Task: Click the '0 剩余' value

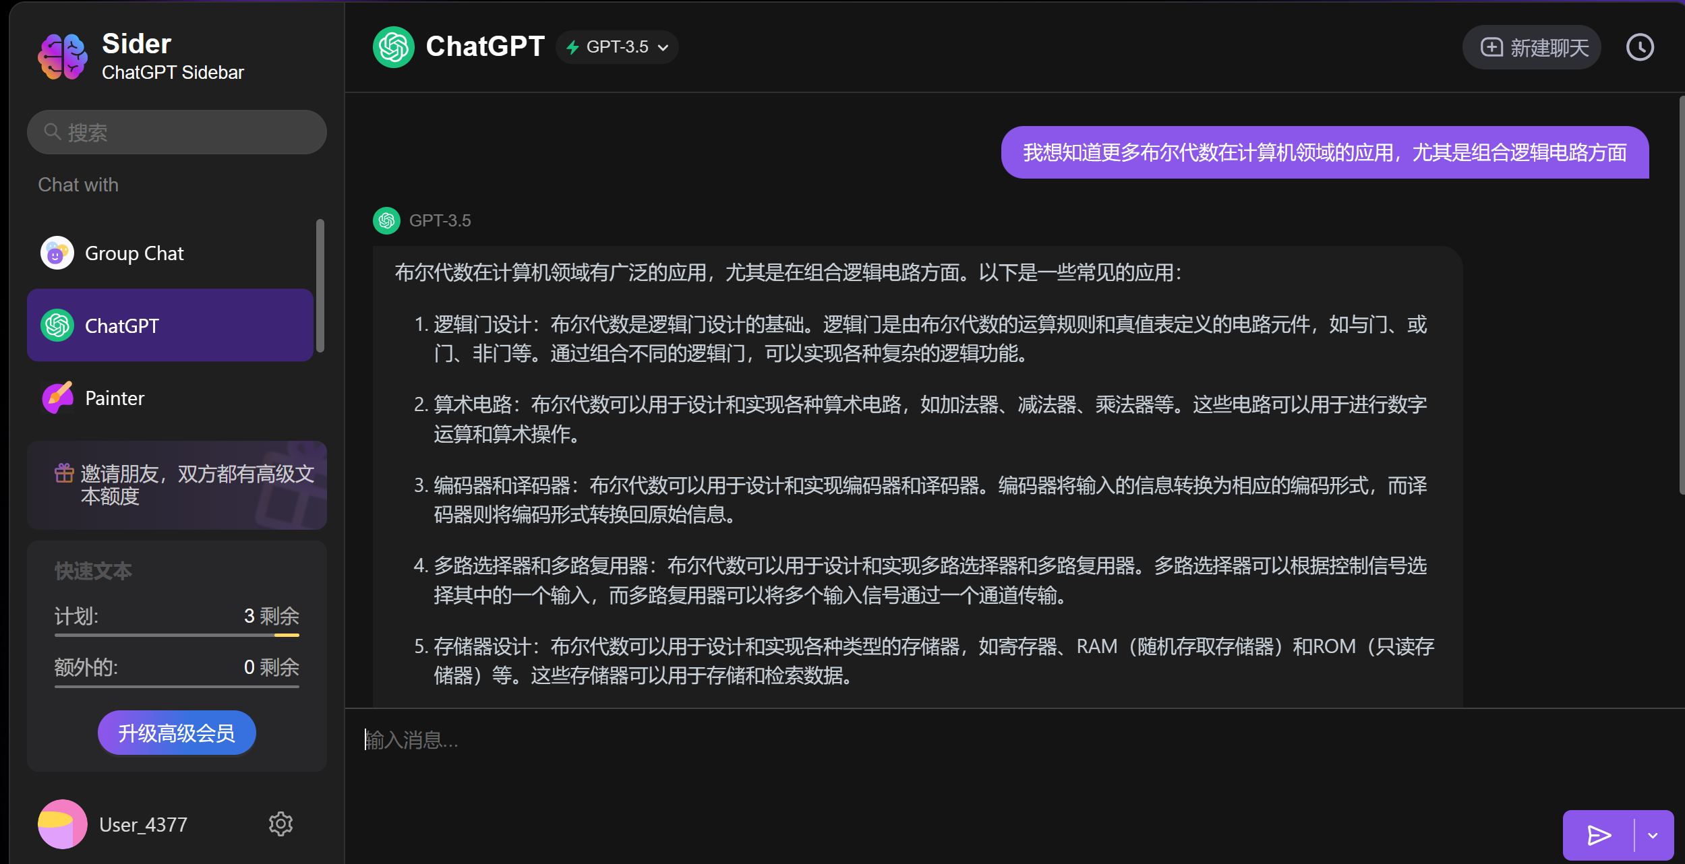Action: (x=272, y=667)
